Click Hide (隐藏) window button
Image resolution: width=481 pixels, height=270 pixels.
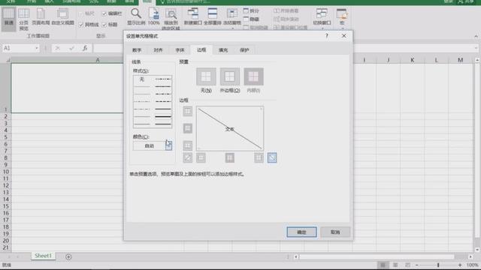pyautogui.click(x=251, y=19)
